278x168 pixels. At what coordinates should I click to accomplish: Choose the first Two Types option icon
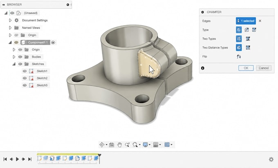(239, 39)
